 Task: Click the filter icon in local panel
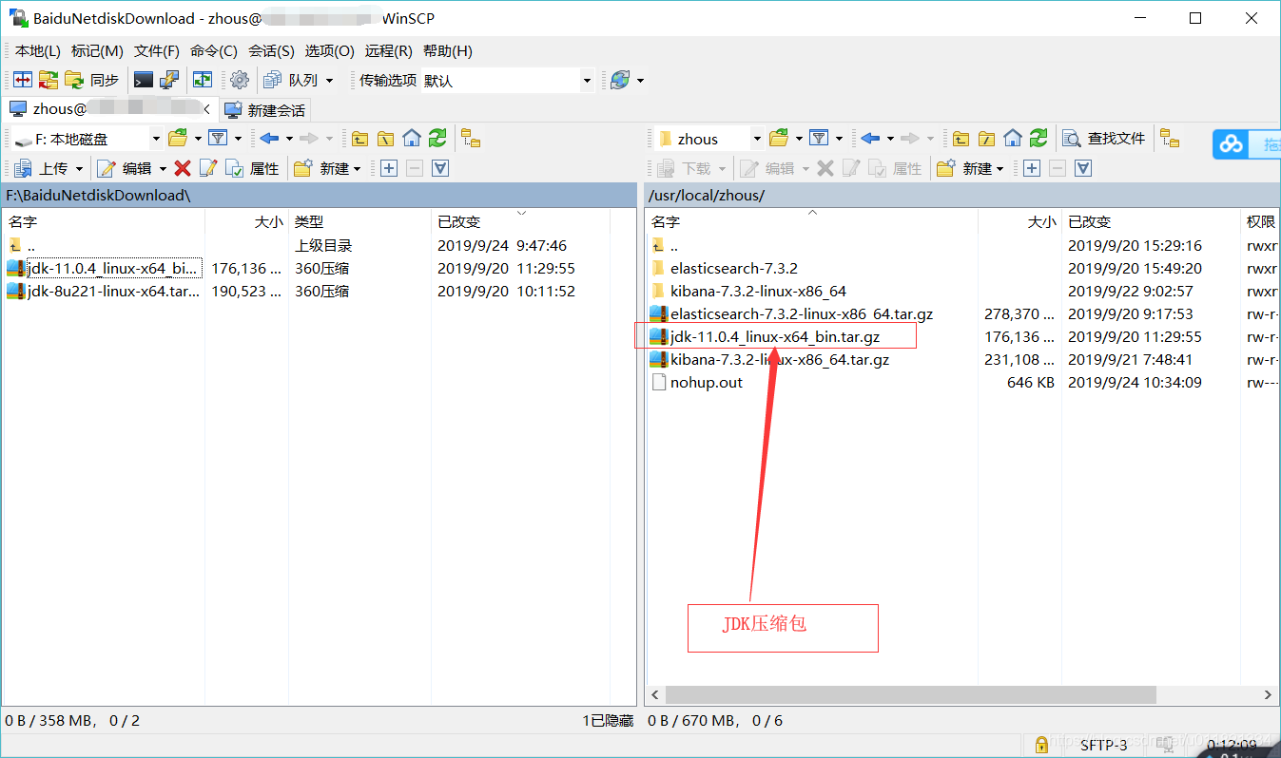click(218, 139)
